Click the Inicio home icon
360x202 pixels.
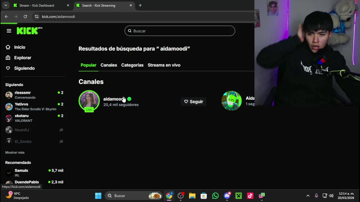click(x=8, y=47)
